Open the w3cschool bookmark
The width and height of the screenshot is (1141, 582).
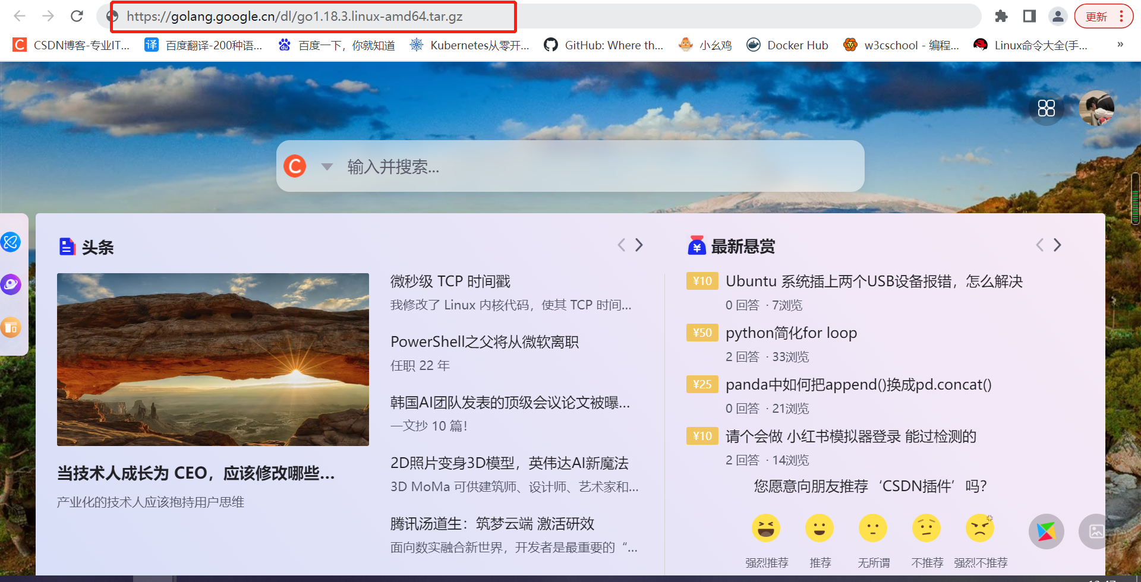[x=902, y=45]
